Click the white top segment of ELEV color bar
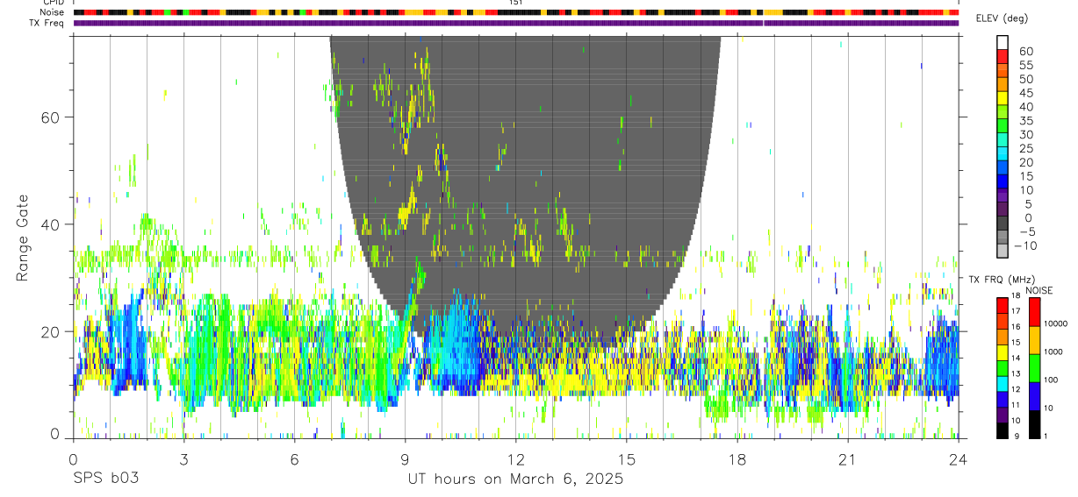1078x497 pixels. [1003, 42]
